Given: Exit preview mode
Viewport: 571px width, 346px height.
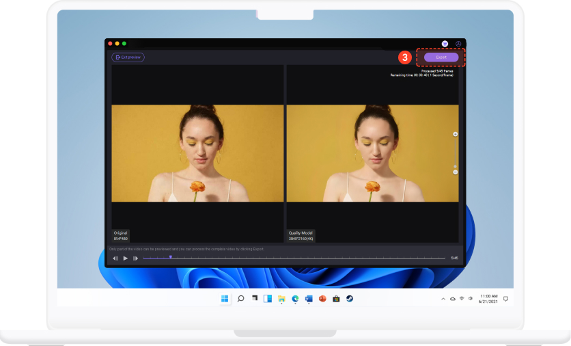Looking at the screenshot, I should tap(128, 57).
